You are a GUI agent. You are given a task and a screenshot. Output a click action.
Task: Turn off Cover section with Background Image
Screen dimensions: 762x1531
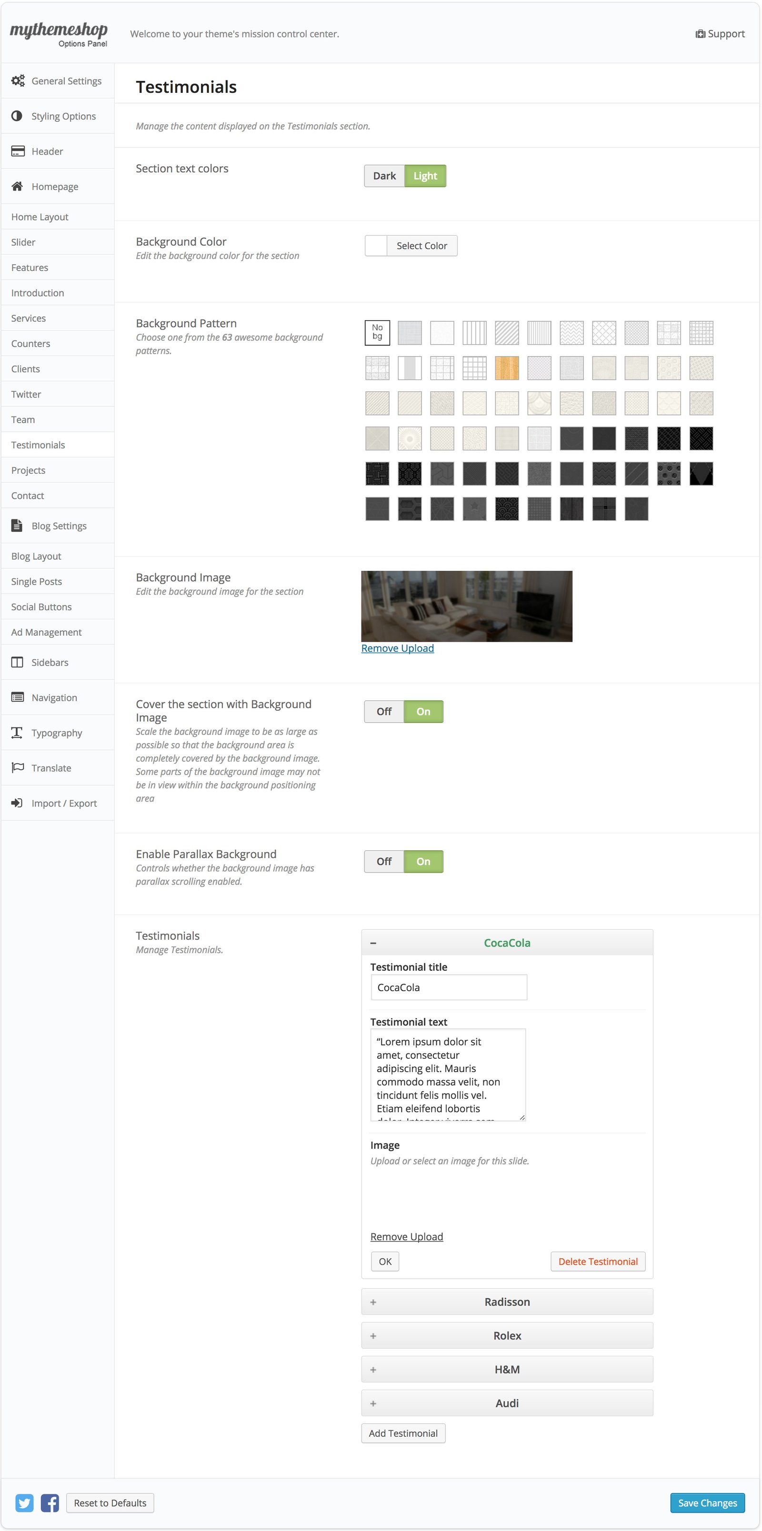tap(384, 711)
